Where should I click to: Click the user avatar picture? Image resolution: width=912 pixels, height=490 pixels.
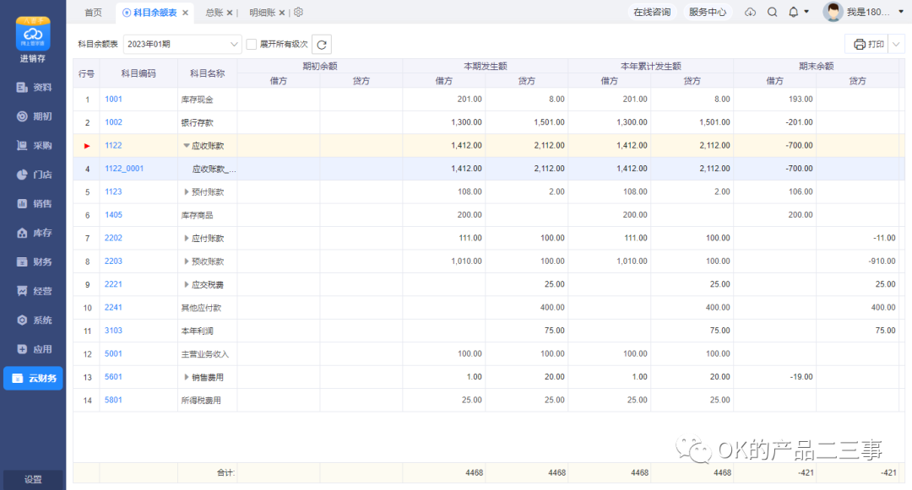tap(833, 12)
